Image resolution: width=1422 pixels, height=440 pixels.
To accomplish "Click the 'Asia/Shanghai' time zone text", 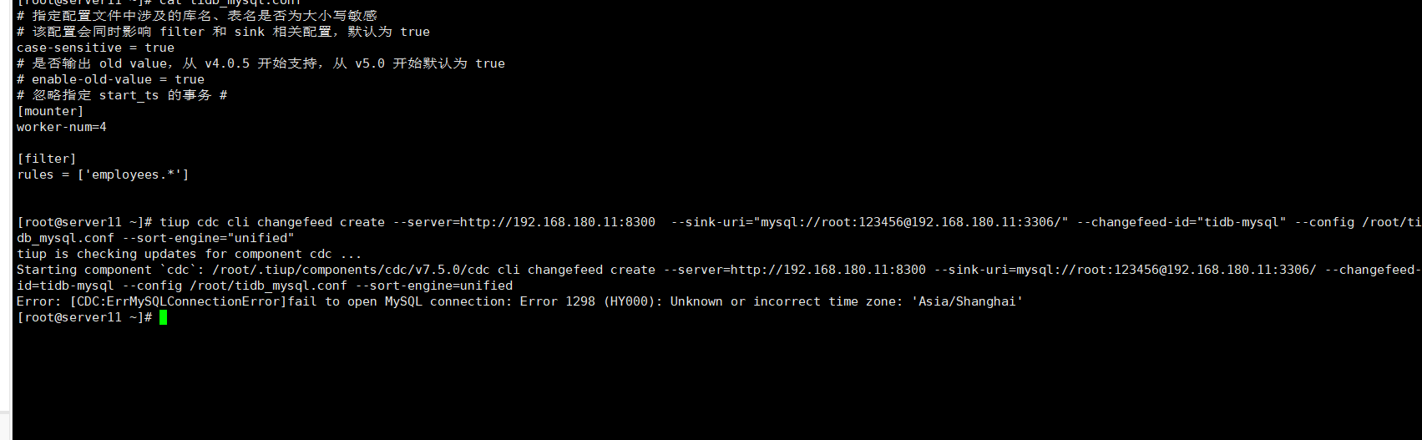I will coord(970,301).
